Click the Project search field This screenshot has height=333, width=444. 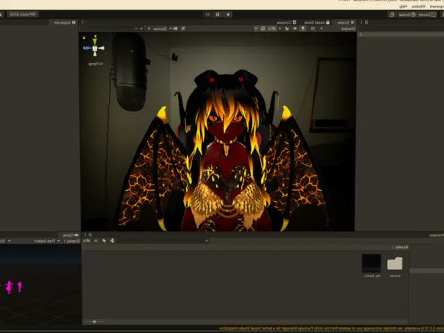point(162,241)
